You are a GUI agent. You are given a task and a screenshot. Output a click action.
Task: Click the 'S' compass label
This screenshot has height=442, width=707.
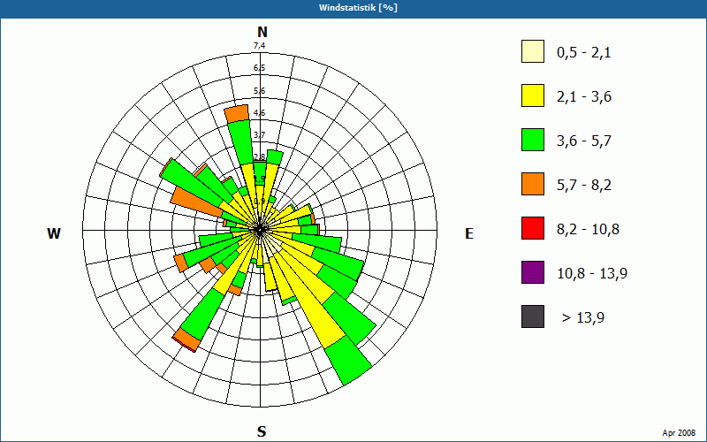tap(262, 431)
